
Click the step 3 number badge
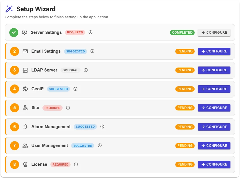pos(15,70)
